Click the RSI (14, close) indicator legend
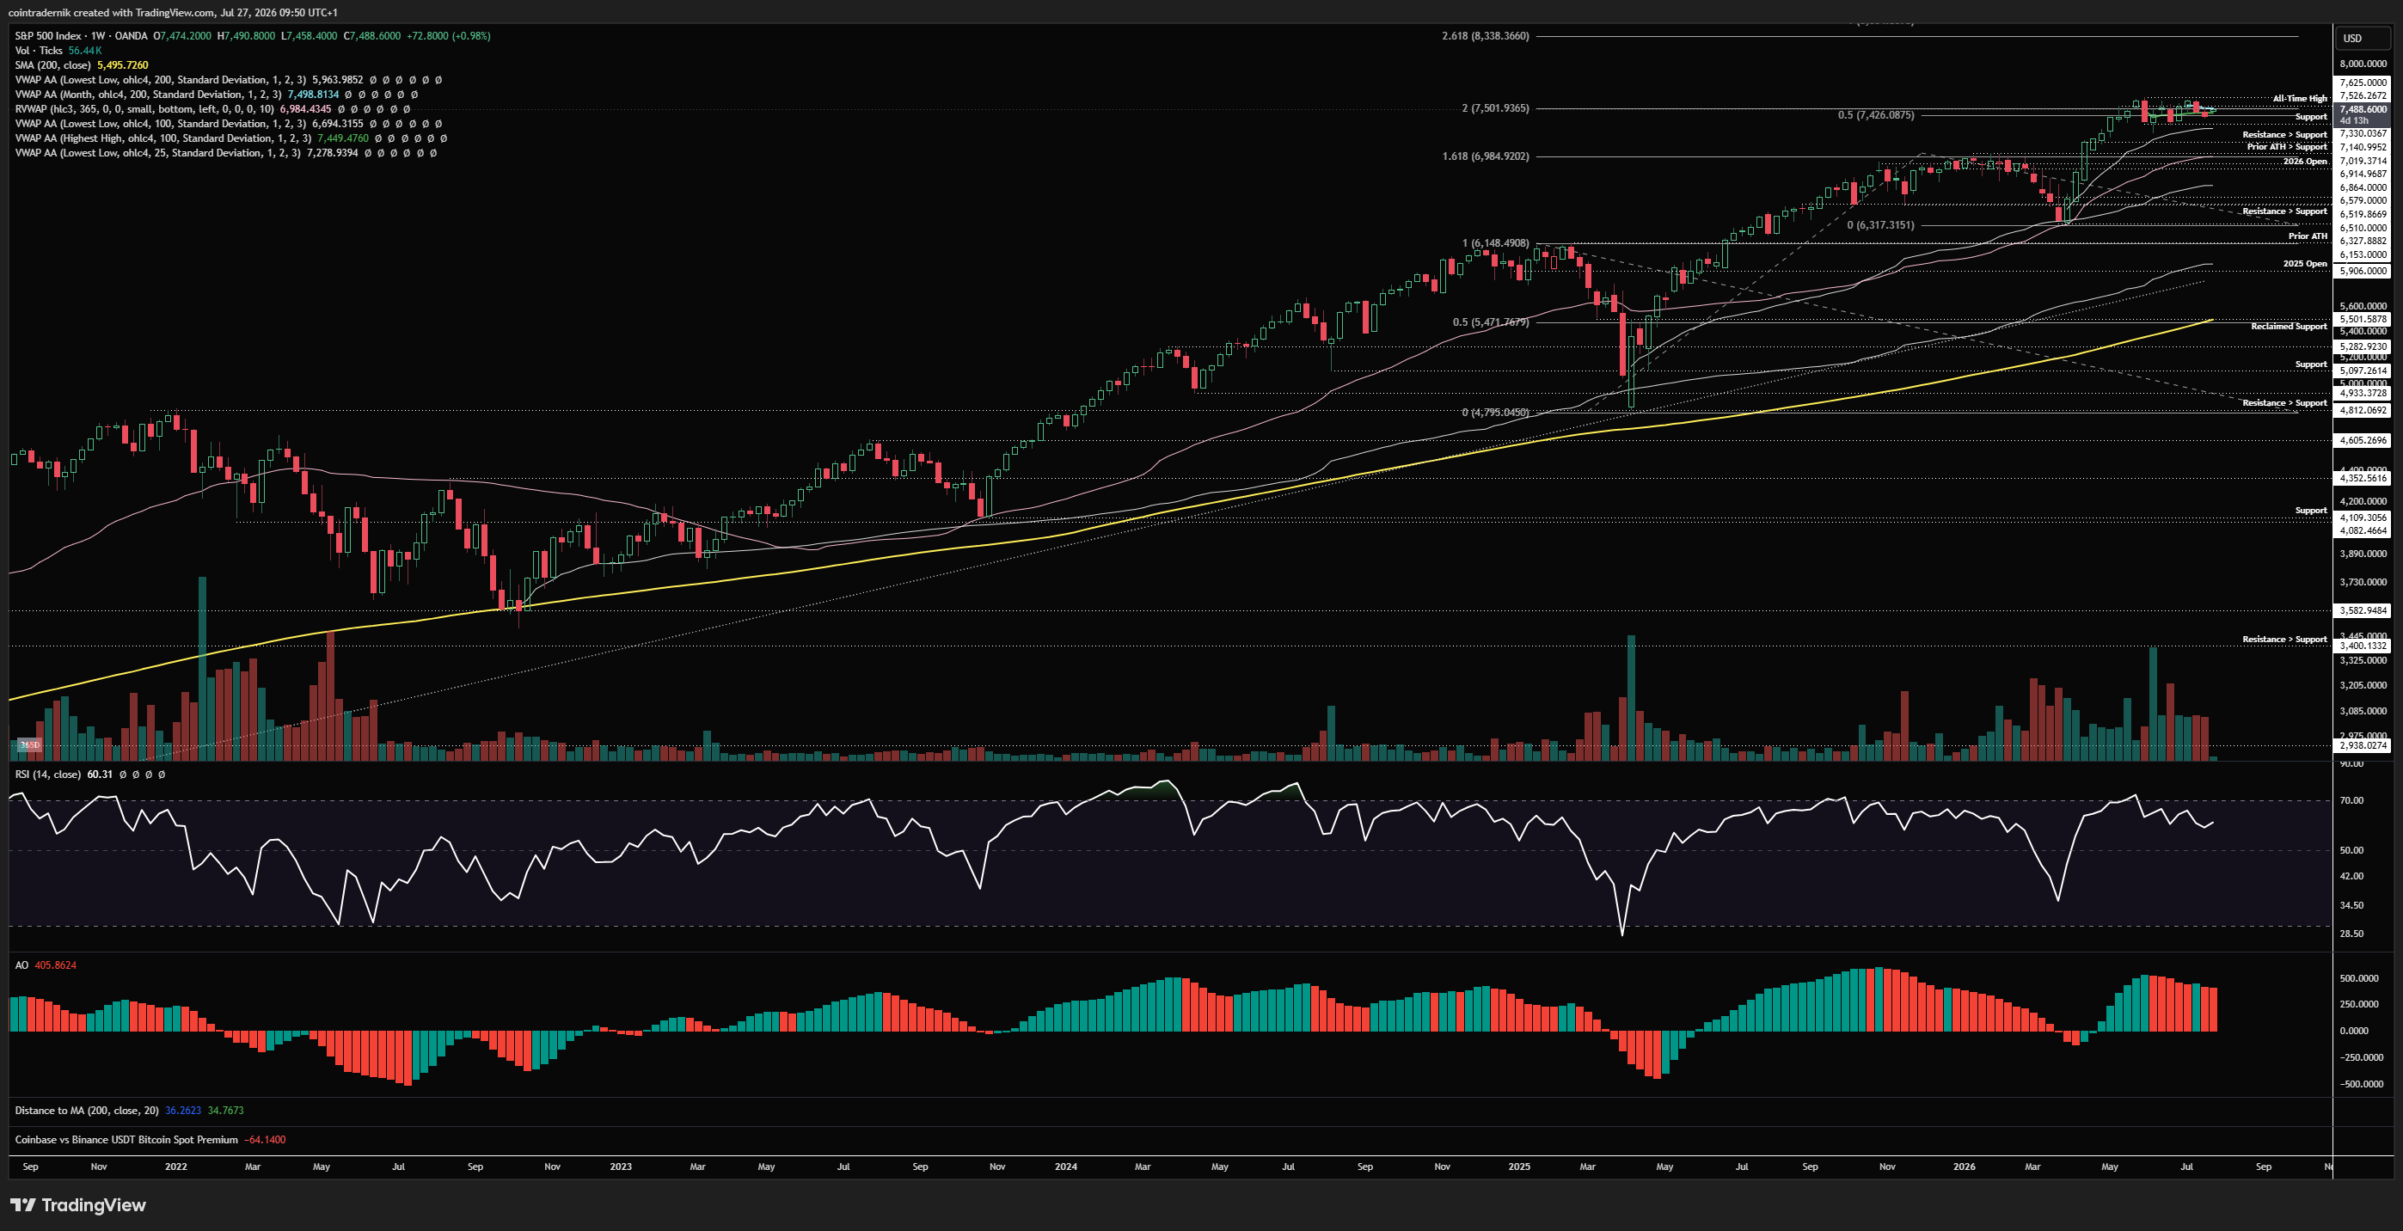Screen dimensions: 2403x1231 click(x=47, y=774)
